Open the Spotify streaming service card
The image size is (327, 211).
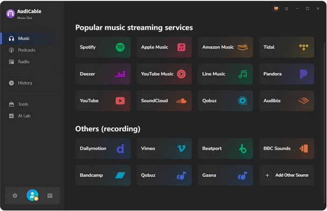point(103,47)
